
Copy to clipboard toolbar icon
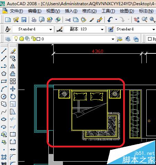[x=76, y=20]
